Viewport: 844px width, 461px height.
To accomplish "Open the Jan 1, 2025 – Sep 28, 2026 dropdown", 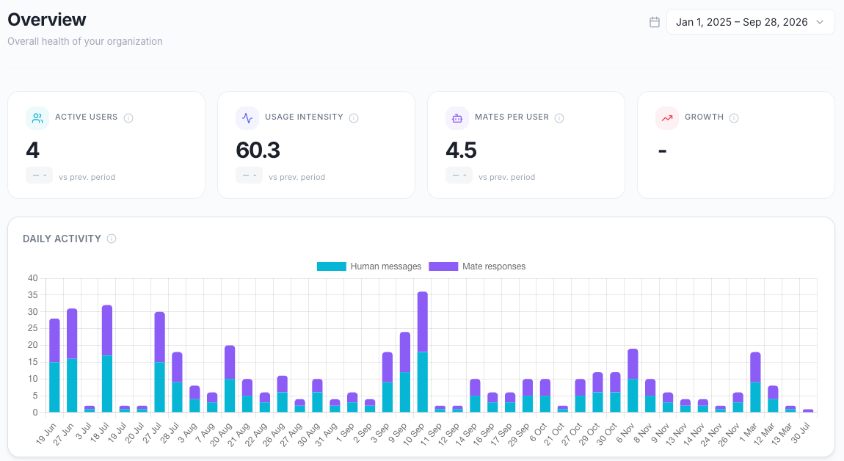I will click(750, 22).
